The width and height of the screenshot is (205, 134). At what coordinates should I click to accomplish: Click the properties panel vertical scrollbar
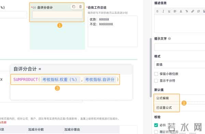(151, 68)
